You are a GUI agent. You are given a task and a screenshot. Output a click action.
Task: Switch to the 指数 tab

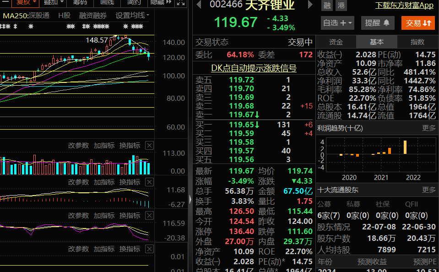417,42
